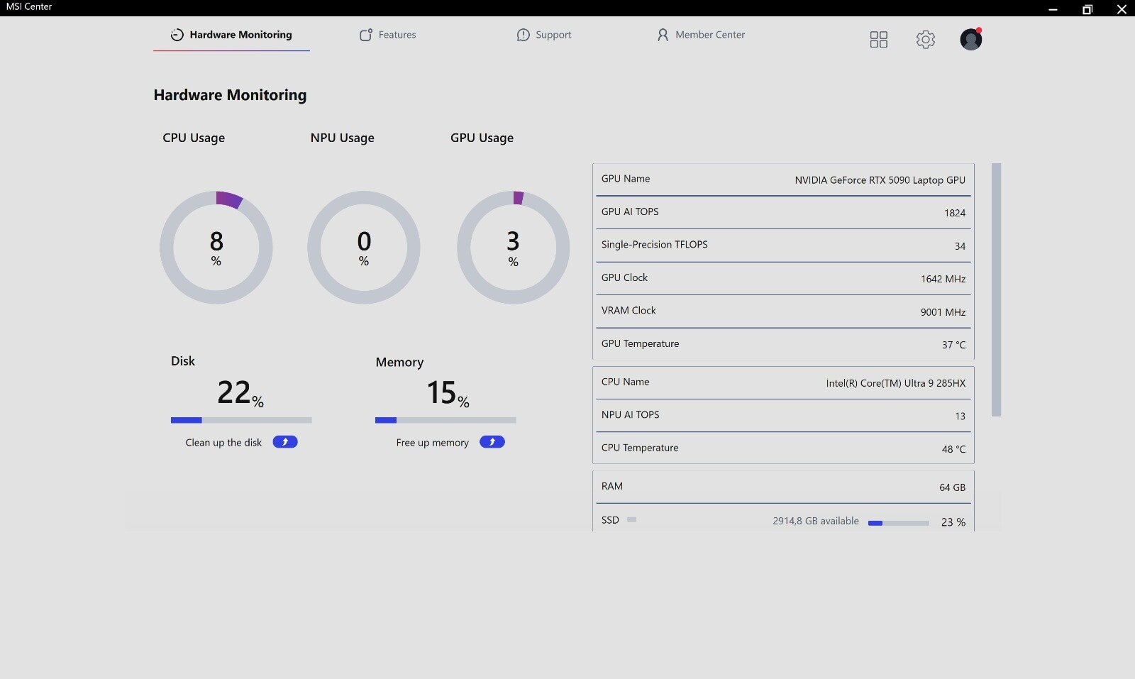Click the Memory 15% reading
The width and height of the screenshot is (1135, 679).
coord(448,393)
